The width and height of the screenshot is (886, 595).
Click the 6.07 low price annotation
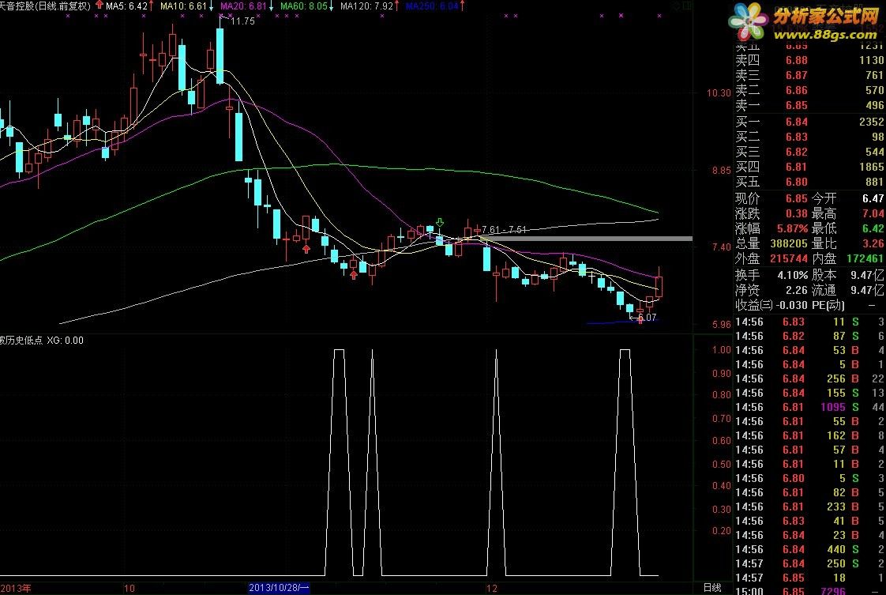pos(647,318)
